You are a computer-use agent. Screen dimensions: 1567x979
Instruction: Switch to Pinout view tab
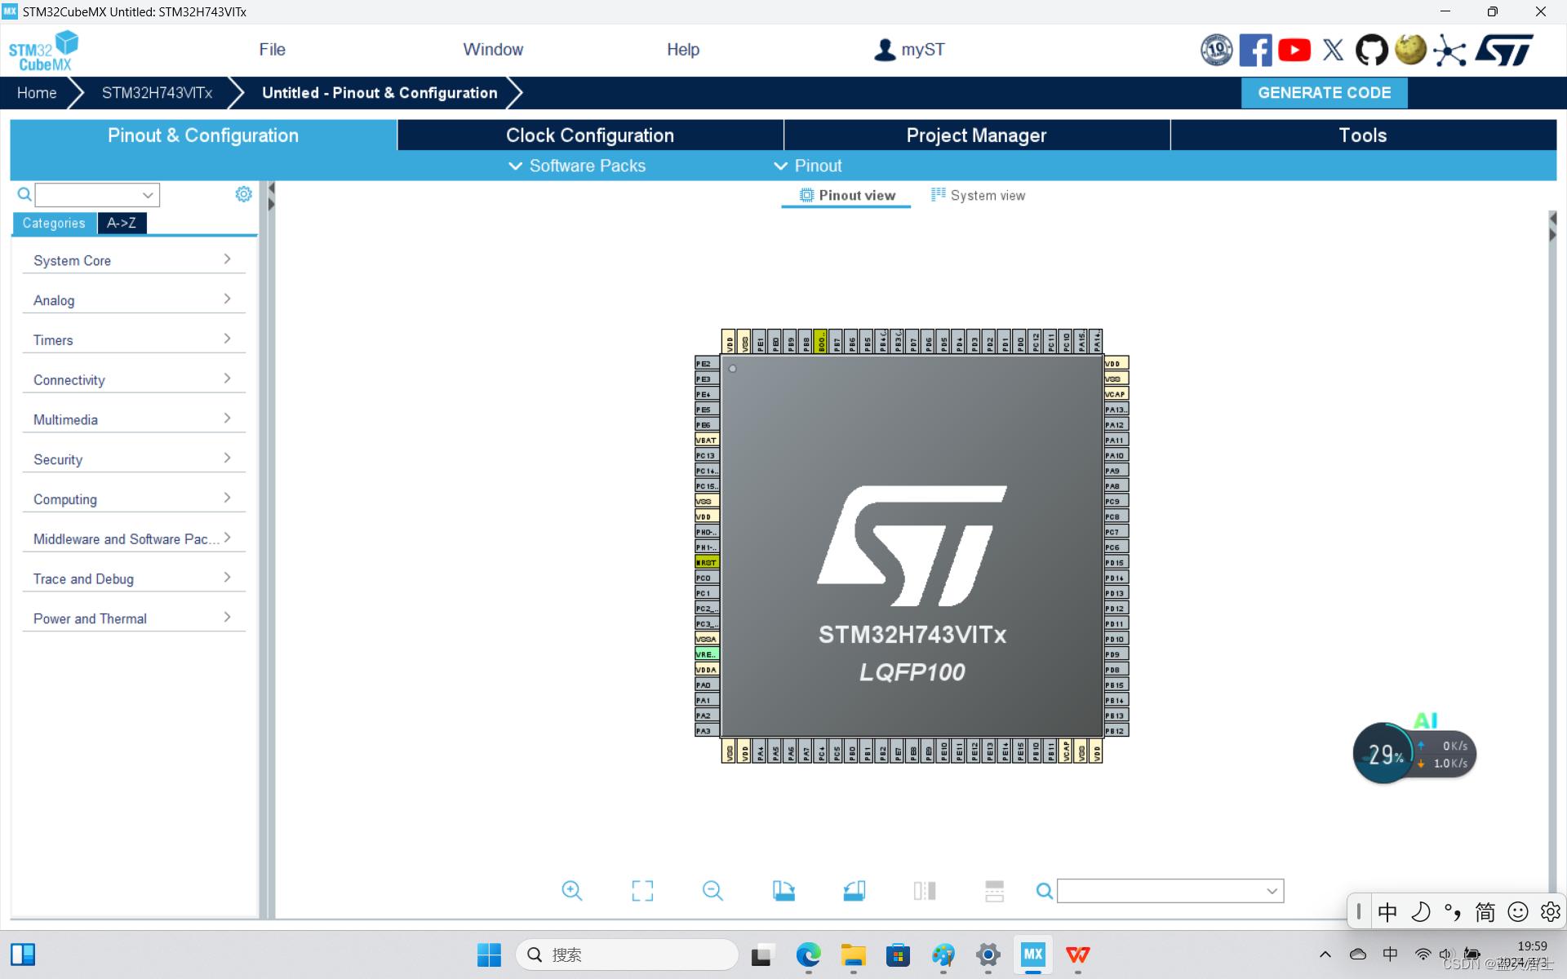(x=846, y=194)
